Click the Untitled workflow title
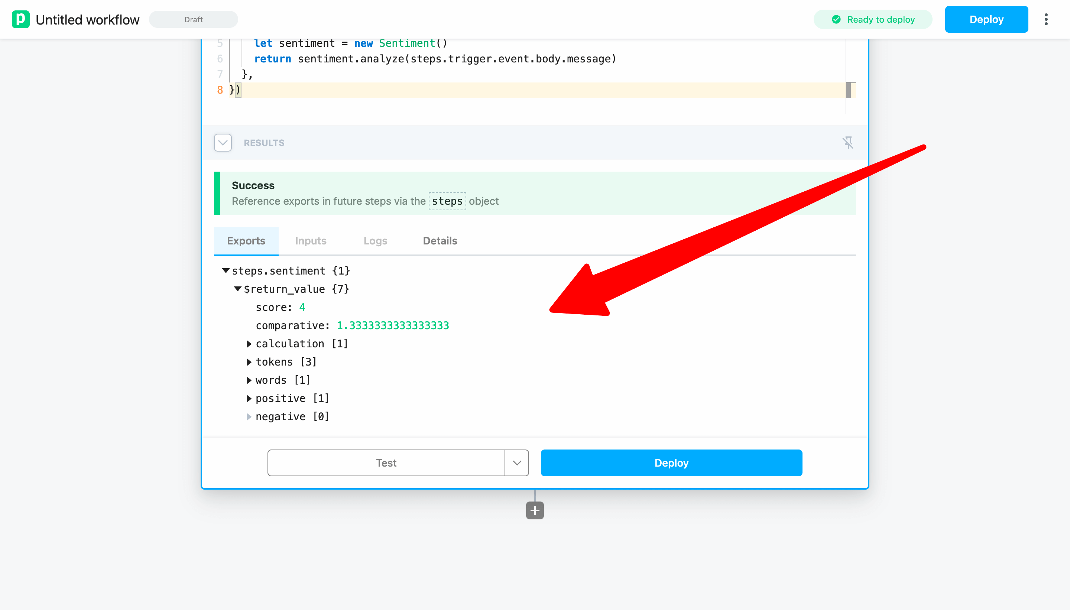The width and height of the screenshot is (1070, 610). (x=88, y=20)
